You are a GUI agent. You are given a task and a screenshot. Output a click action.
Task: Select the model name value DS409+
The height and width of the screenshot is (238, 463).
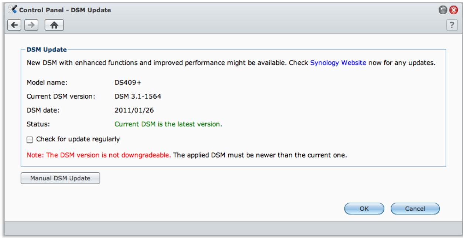[x=128, y=83]
